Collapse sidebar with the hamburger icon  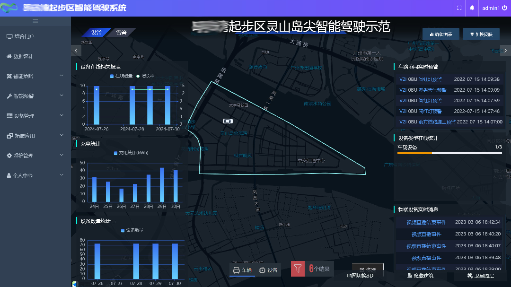pyautogui.click(x=35, y=21)
